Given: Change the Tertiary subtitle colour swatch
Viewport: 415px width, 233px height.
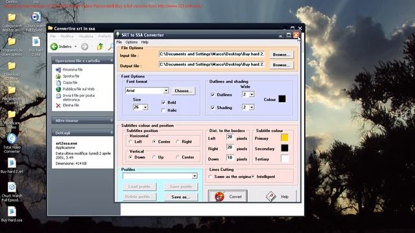Looking at the screenshot, I should point(285,159).
